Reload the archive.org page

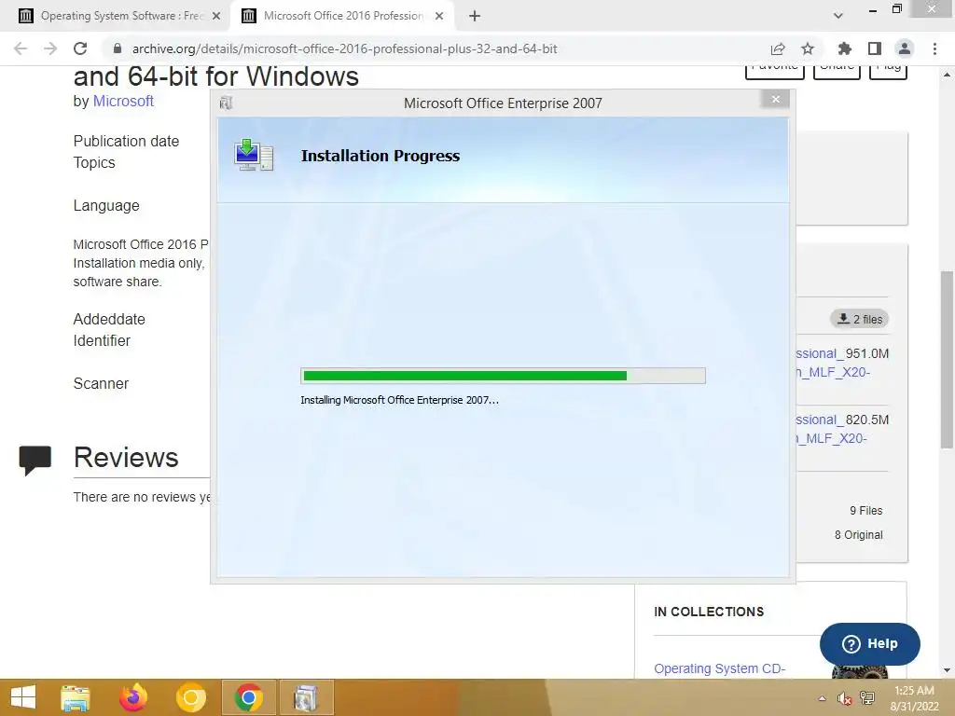click(x=80, y=48)
